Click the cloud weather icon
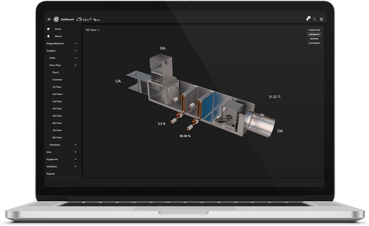The width and height of the screenshot is (369, 226). 79,19
